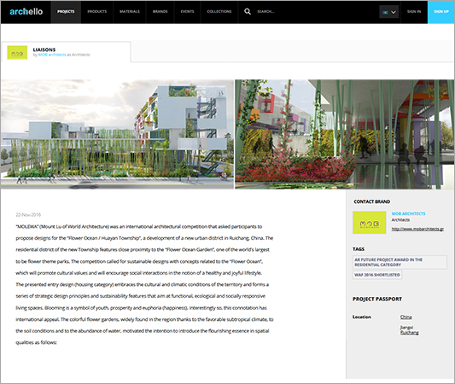
Task: Click the China location link
Action: (x=406, y=317)
